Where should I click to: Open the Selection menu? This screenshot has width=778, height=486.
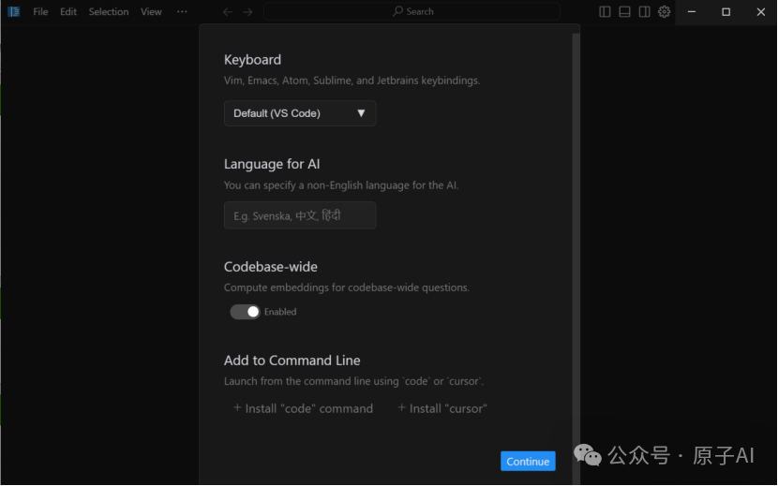pos(109,12)
